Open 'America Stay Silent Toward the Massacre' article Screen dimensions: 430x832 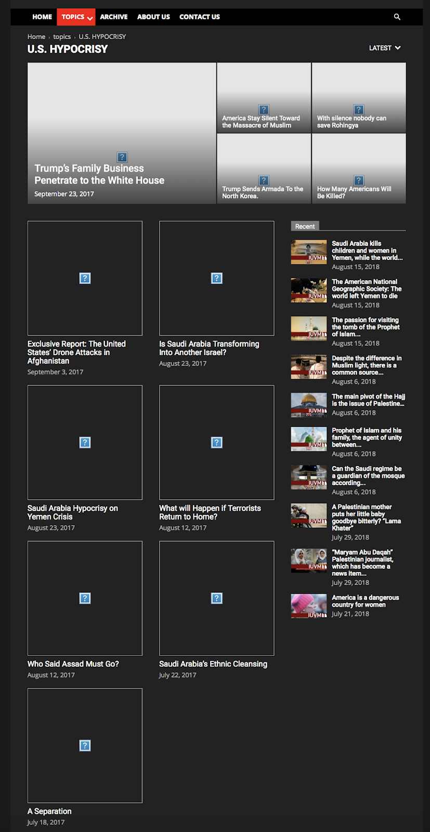point(261,122)
